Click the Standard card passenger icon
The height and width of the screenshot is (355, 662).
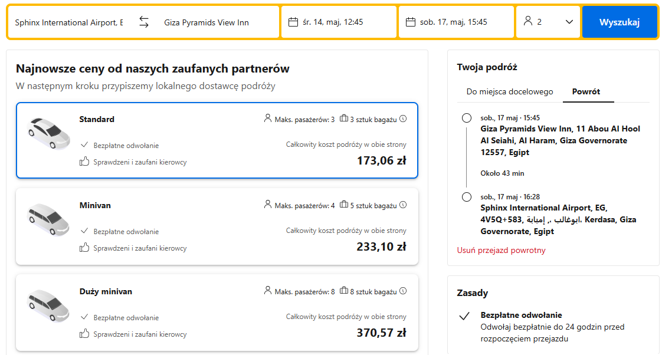pos(268,118)
